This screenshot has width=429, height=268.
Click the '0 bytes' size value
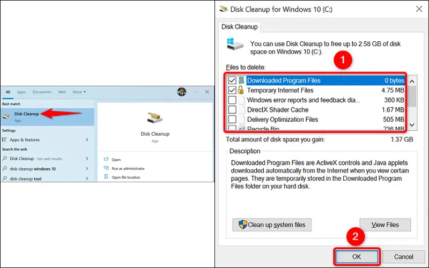point(394,80)
